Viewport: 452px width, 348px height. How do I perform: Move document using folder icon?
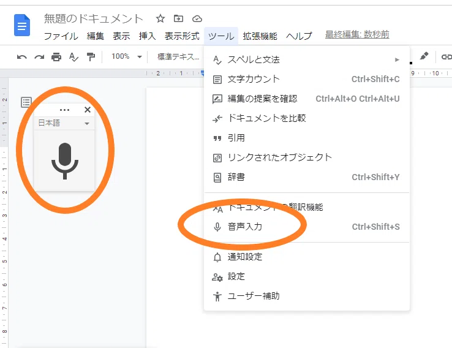[178, 19]
